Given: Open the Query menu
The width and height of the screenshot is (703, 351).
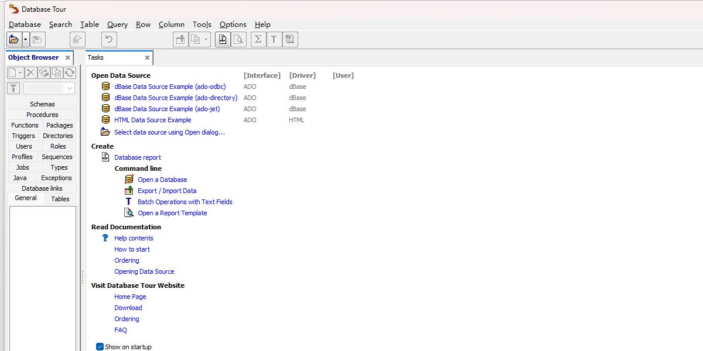Looking at the screenshot, I should (117, 25).
